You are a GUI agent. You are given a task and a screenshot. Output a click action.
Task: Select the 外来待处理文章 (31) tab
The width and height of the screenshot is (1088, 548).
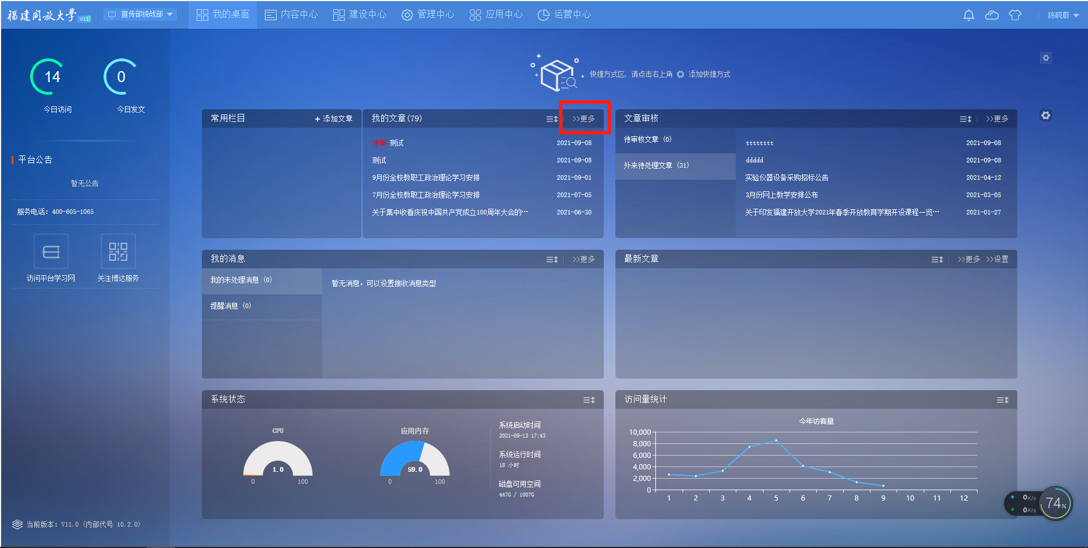click(x=656, y=166)
